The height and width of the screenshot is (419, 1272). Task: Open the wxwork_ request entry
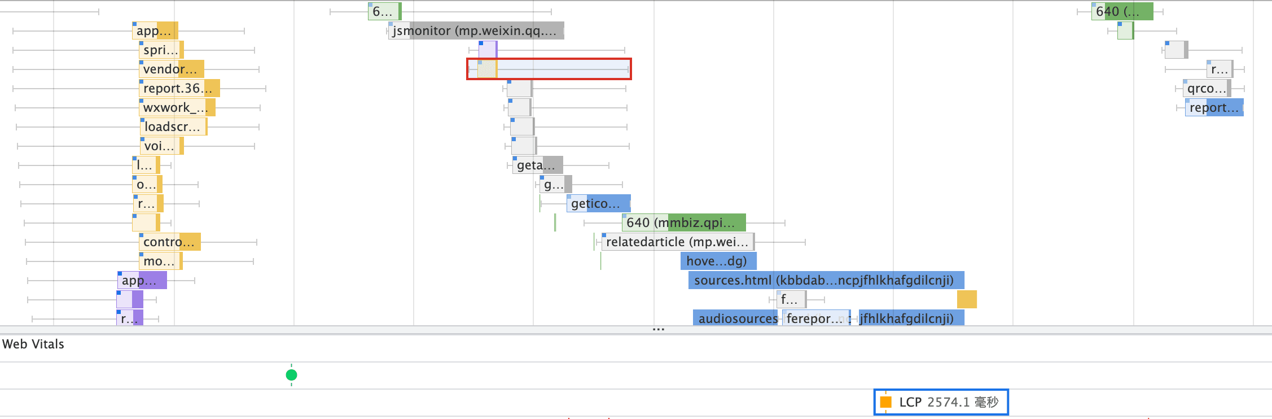(x=177, y=107)
